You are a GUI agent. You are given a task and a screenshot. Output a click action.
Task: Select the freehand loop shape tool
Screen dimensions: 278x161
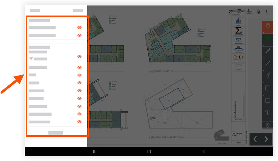click(x=268, y=75)
